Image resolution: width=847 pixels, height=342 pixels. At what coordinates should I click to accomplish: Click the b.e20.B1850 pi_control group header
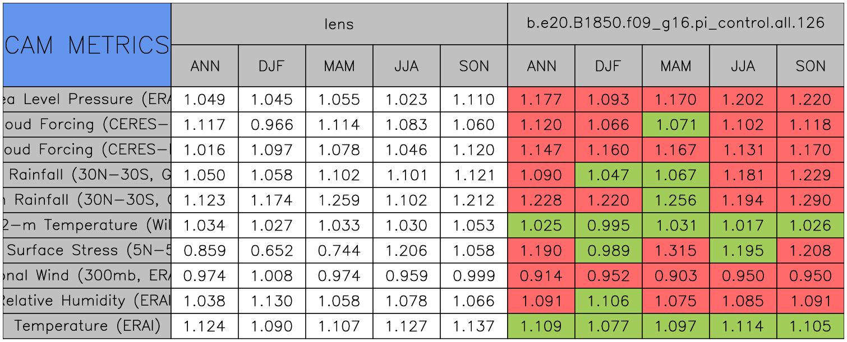(x=675, y=24)
